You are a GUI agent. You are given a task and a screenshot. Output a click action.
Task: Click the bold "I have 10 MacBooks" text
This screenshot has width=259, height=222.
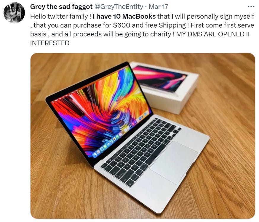(124, 16)
